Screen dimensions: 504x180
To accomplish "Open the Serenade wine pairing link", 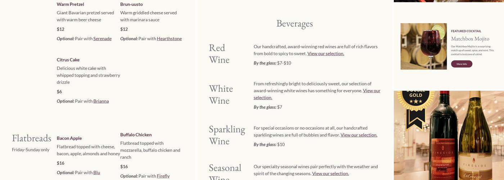I will (x=102, y=39).
